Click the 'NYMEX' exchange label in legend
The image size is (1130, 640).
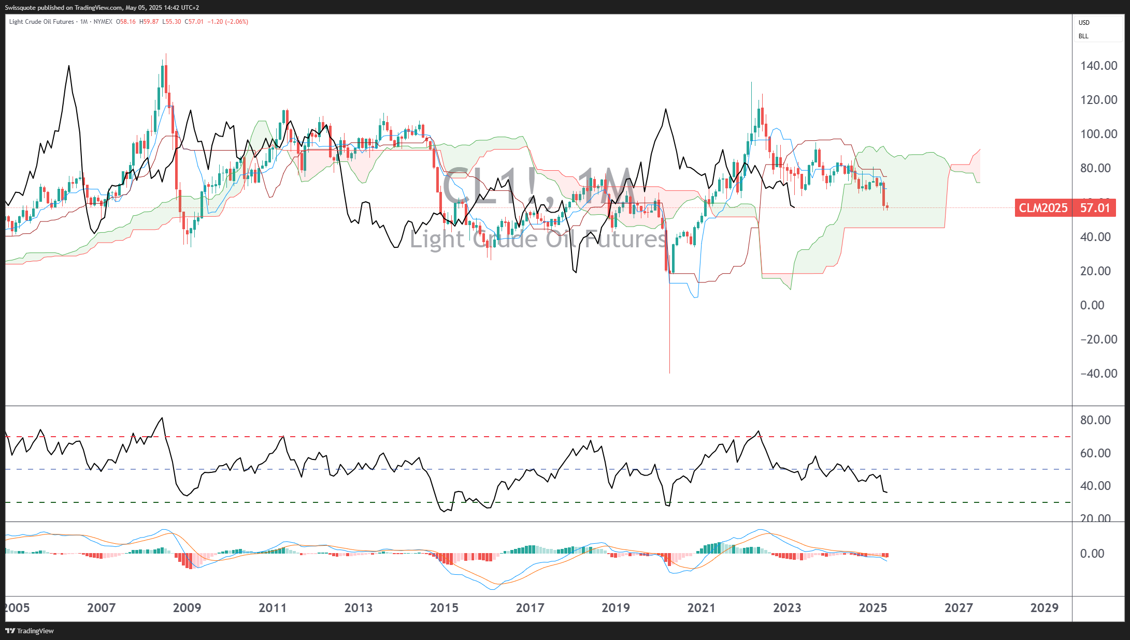[x=103, y=22]
